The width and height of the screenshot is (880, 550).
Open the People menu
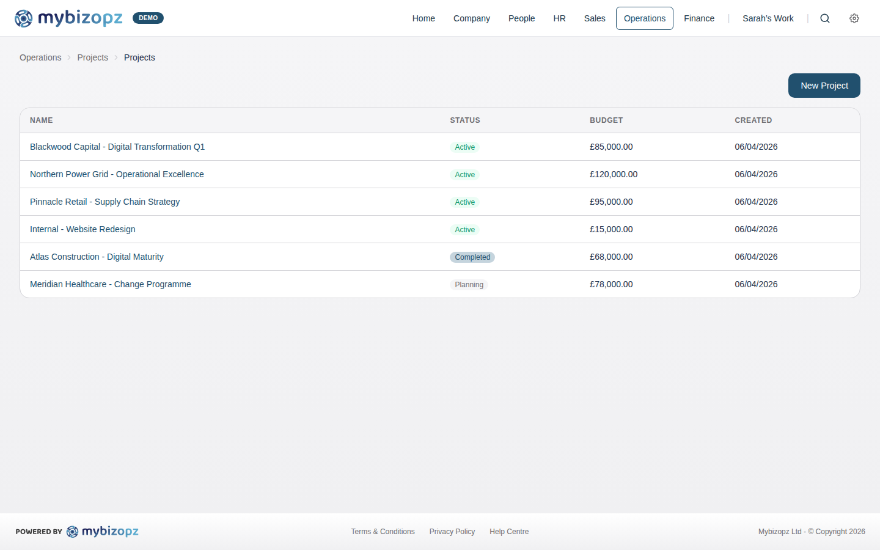pyautogui.click(x=521, y=18)
